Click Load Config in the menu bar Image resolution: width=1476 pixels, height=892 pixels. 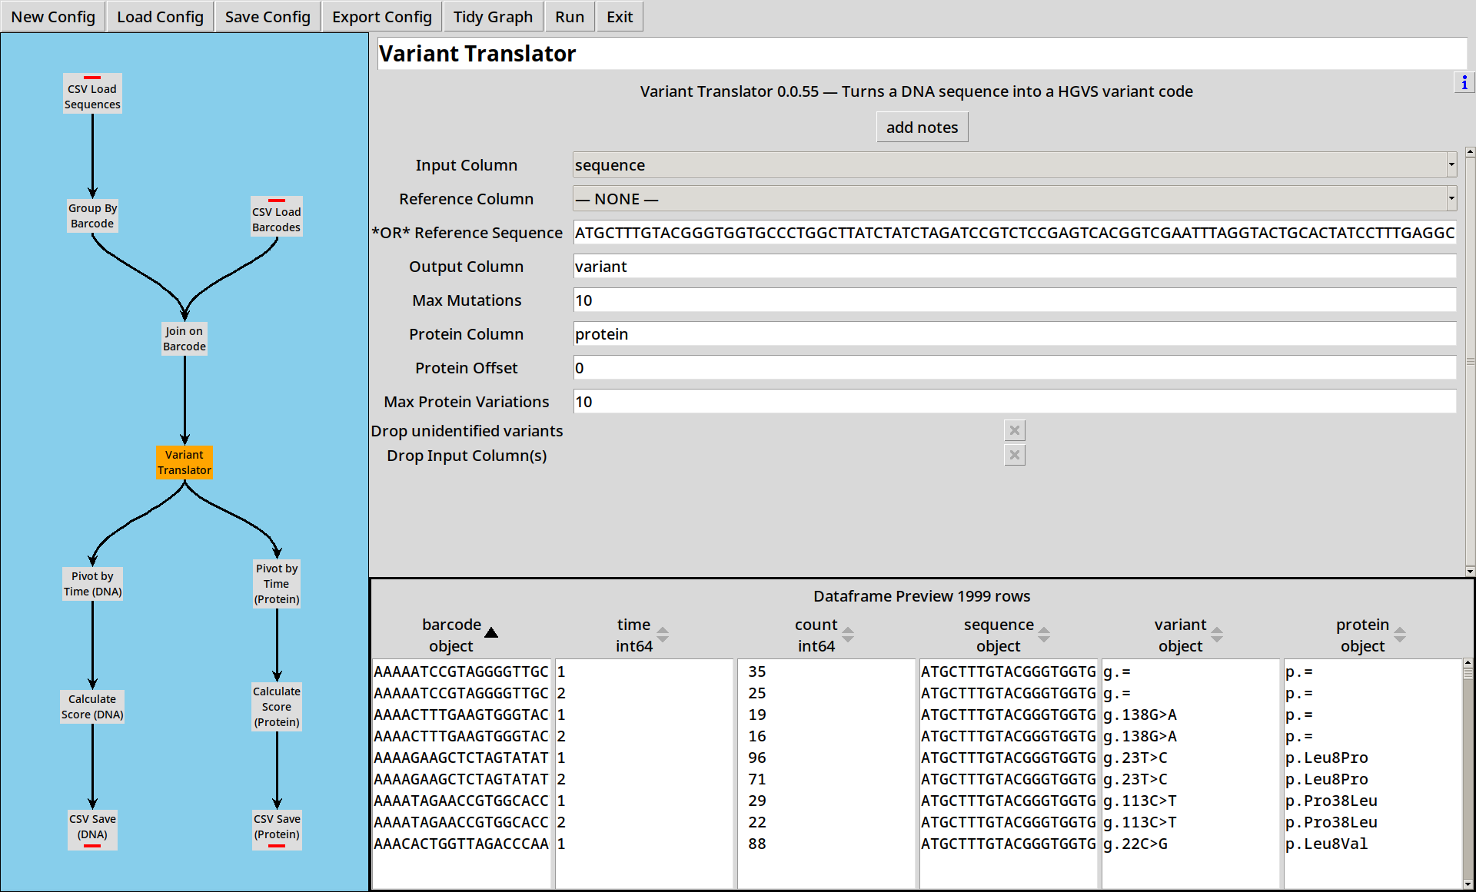click(x=160, y=17)
